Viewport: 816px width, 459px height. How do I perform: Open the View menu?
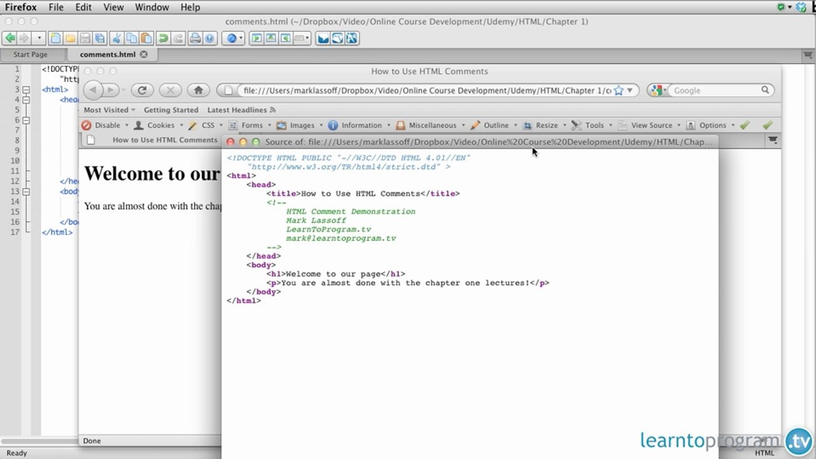click(113, 8)
